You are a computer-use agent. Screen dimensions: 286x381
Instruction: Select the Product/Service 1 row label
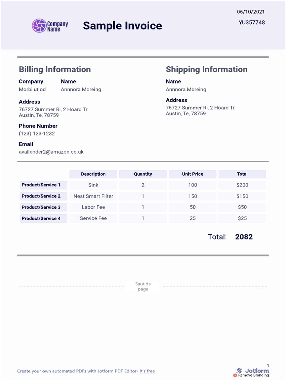tap(43, 185)
